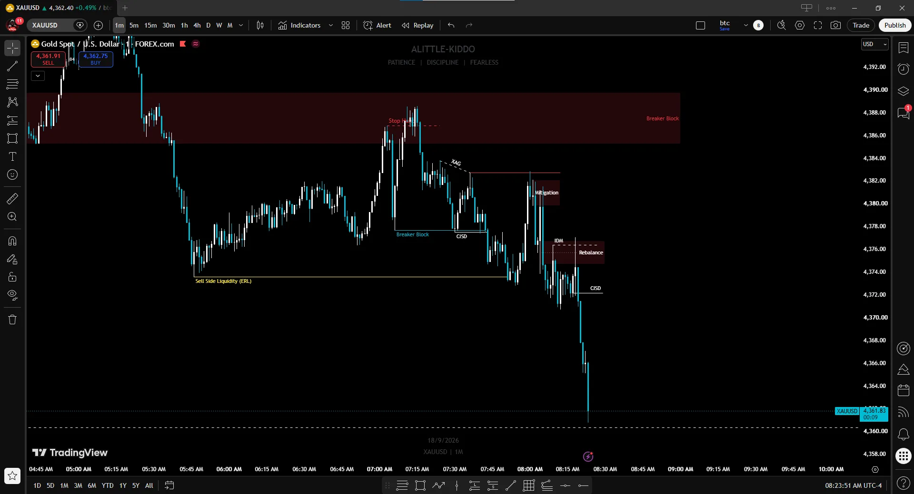Start bar Replay mode
Viewport: 914px width, 494px height.
[x=417, y=25]
